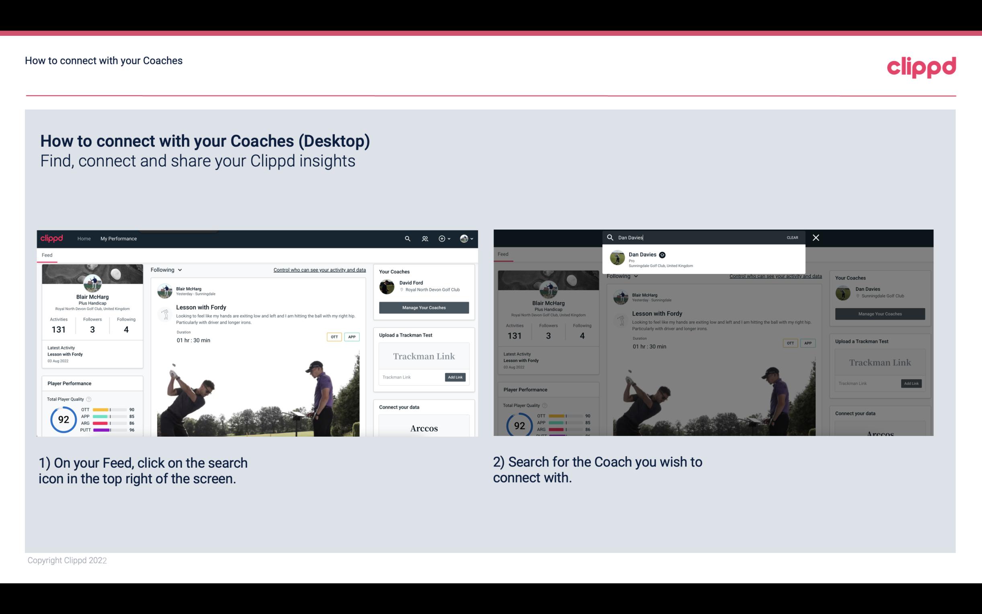Select the My Performance tab in navbar
The image size is (982, 614).
[x=119, y=238]
